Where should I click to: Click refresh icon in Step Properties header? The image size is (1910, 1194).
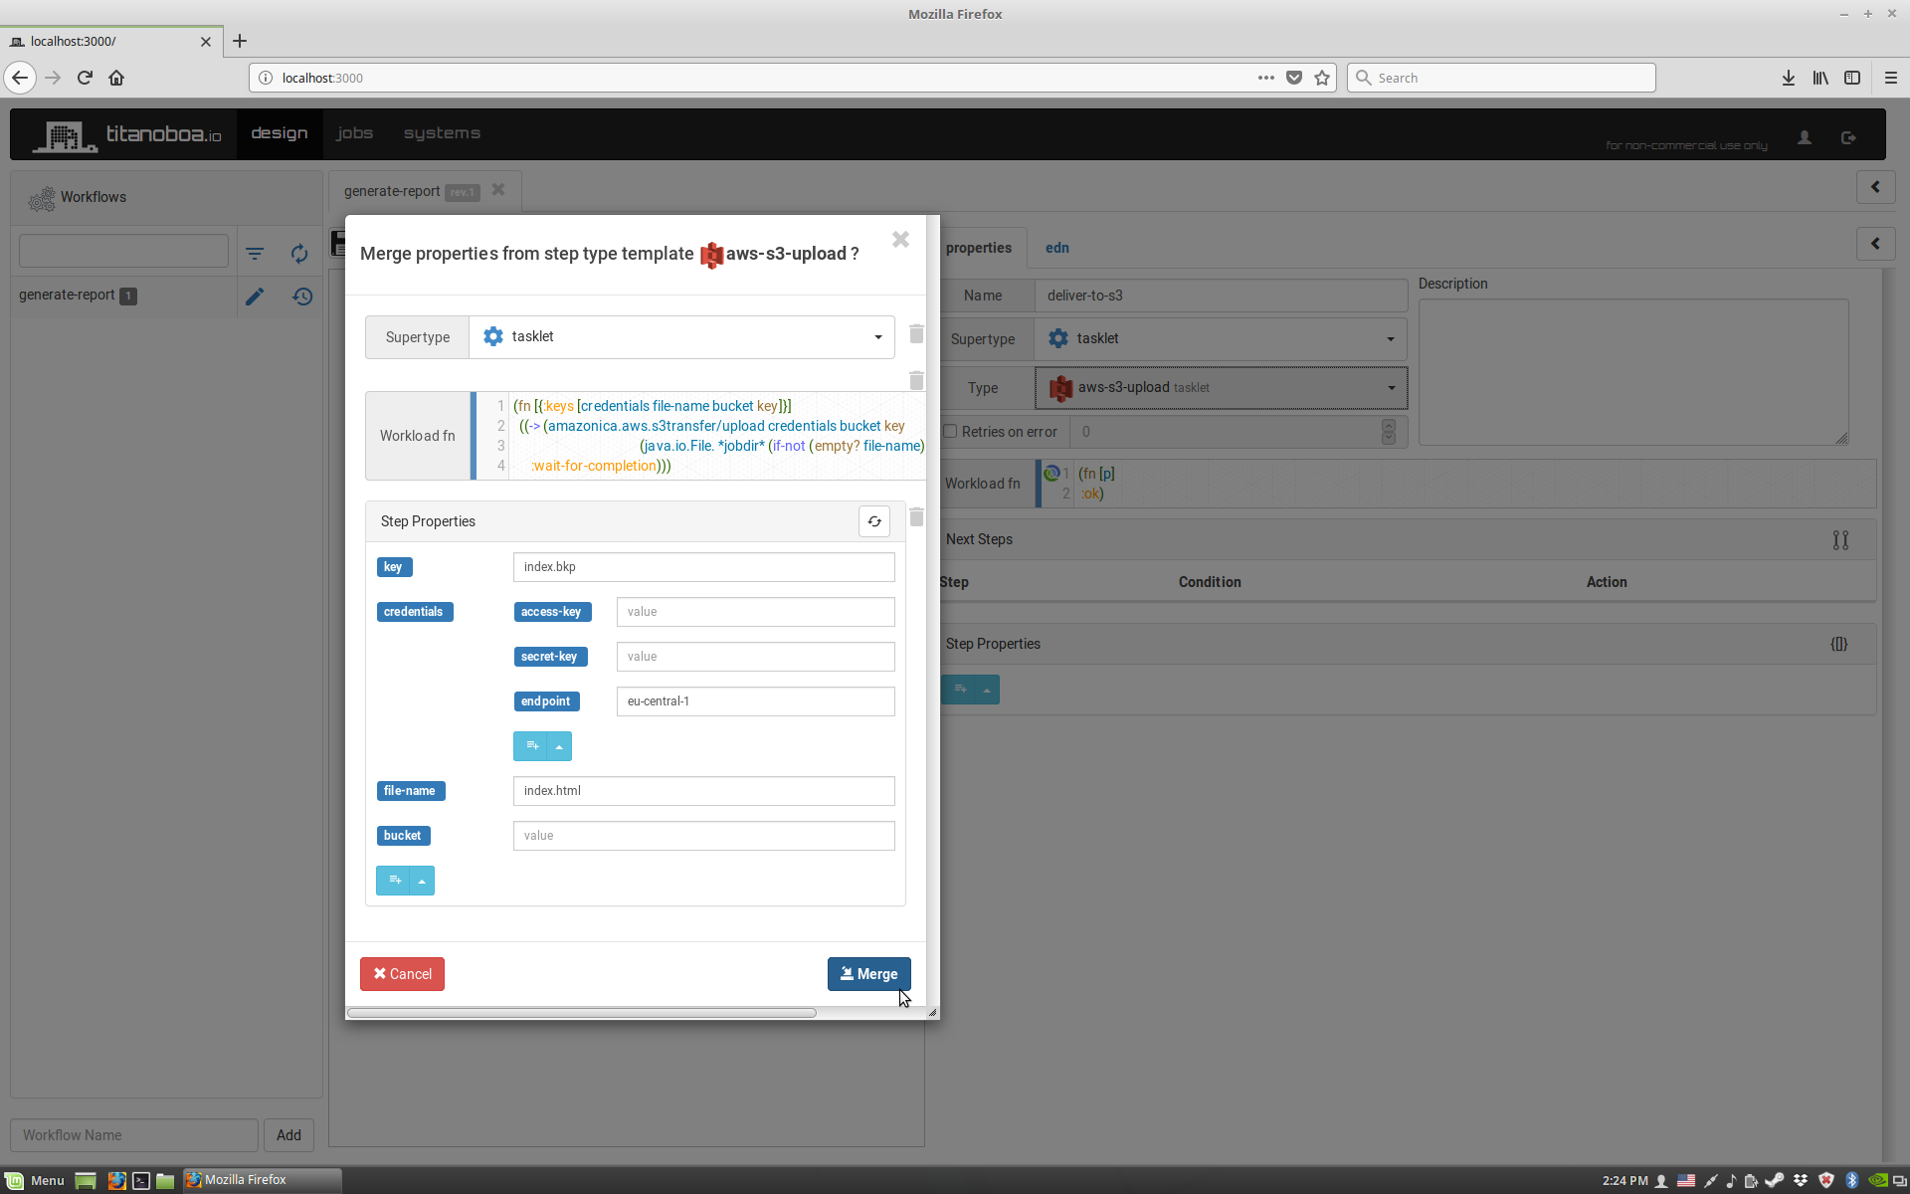[873, 521]
